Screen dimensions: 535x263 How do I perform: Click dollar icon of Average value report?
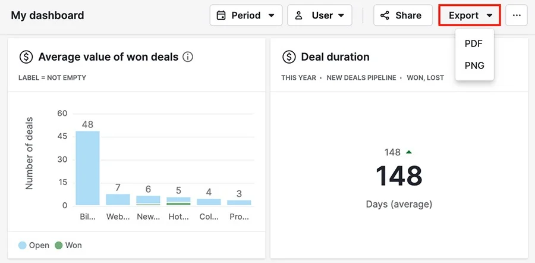tap(26, 57)
